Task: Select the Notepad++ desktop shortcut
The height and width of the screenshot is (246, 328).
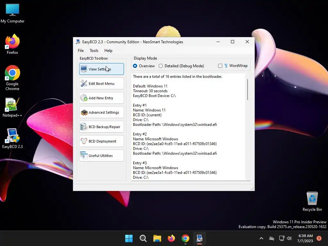Action: click(x=12, y=107)
